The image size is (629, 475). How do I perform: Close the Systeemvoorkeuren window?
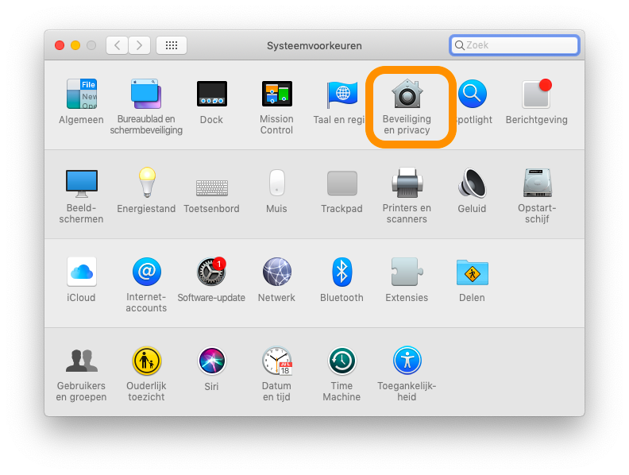coord(60,45)
